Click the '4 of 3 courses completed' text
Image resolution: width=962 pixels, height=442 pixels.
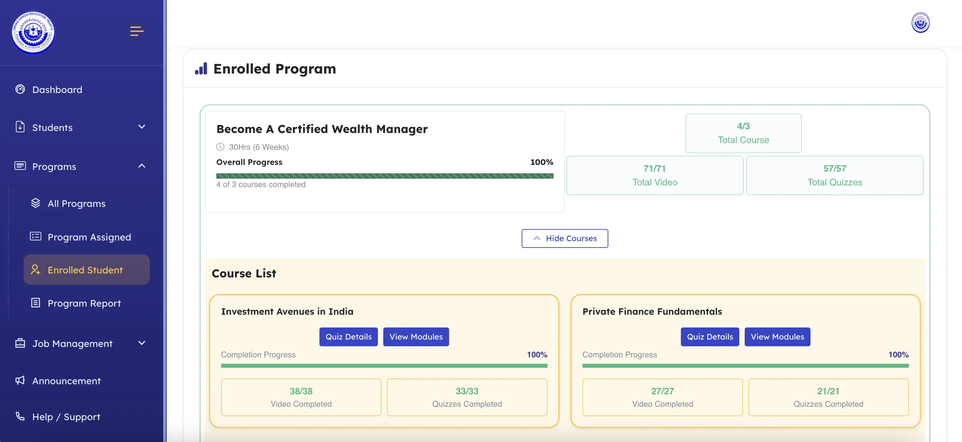point(261,184)
